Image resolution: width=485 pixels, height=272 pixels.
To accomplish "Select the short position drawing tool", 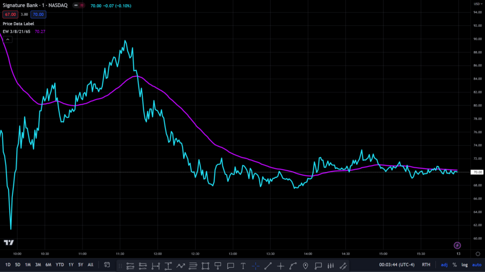I will [x=143, y=266].
